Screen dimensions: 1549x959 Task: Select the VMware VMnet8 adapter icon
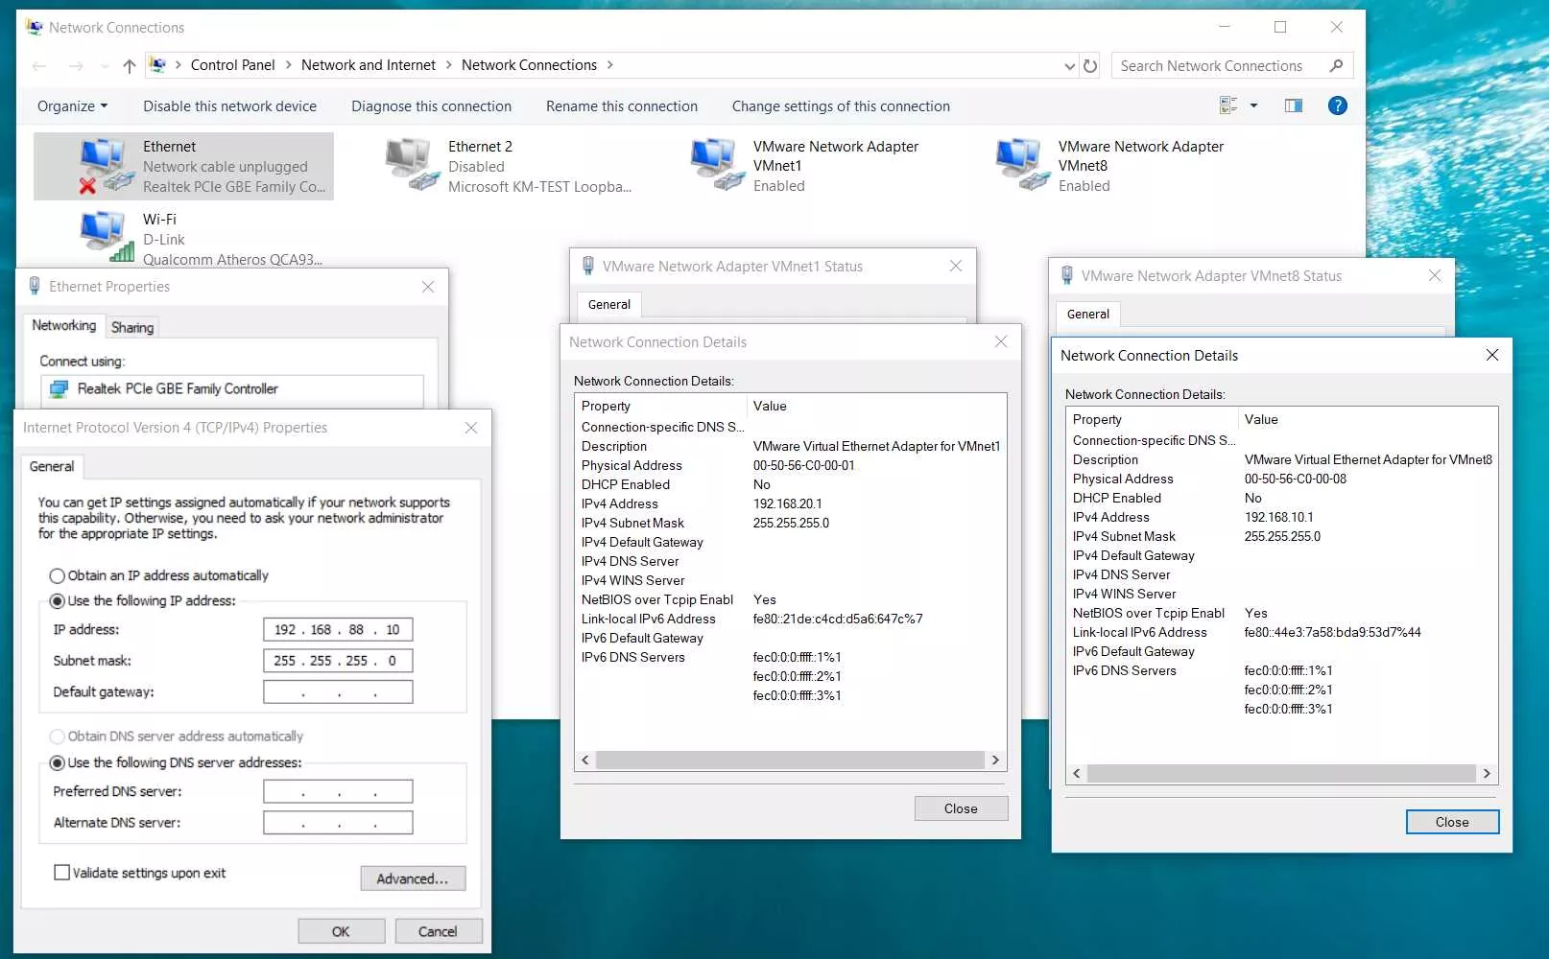point(1022,165)
